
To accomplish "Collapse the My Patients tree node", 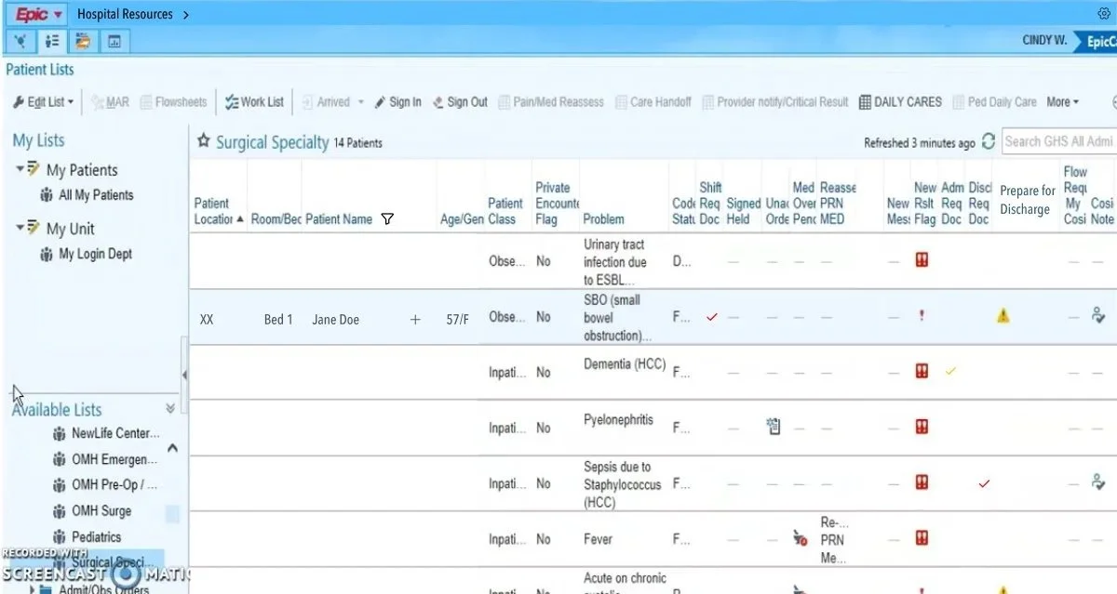I will point(20,169).
